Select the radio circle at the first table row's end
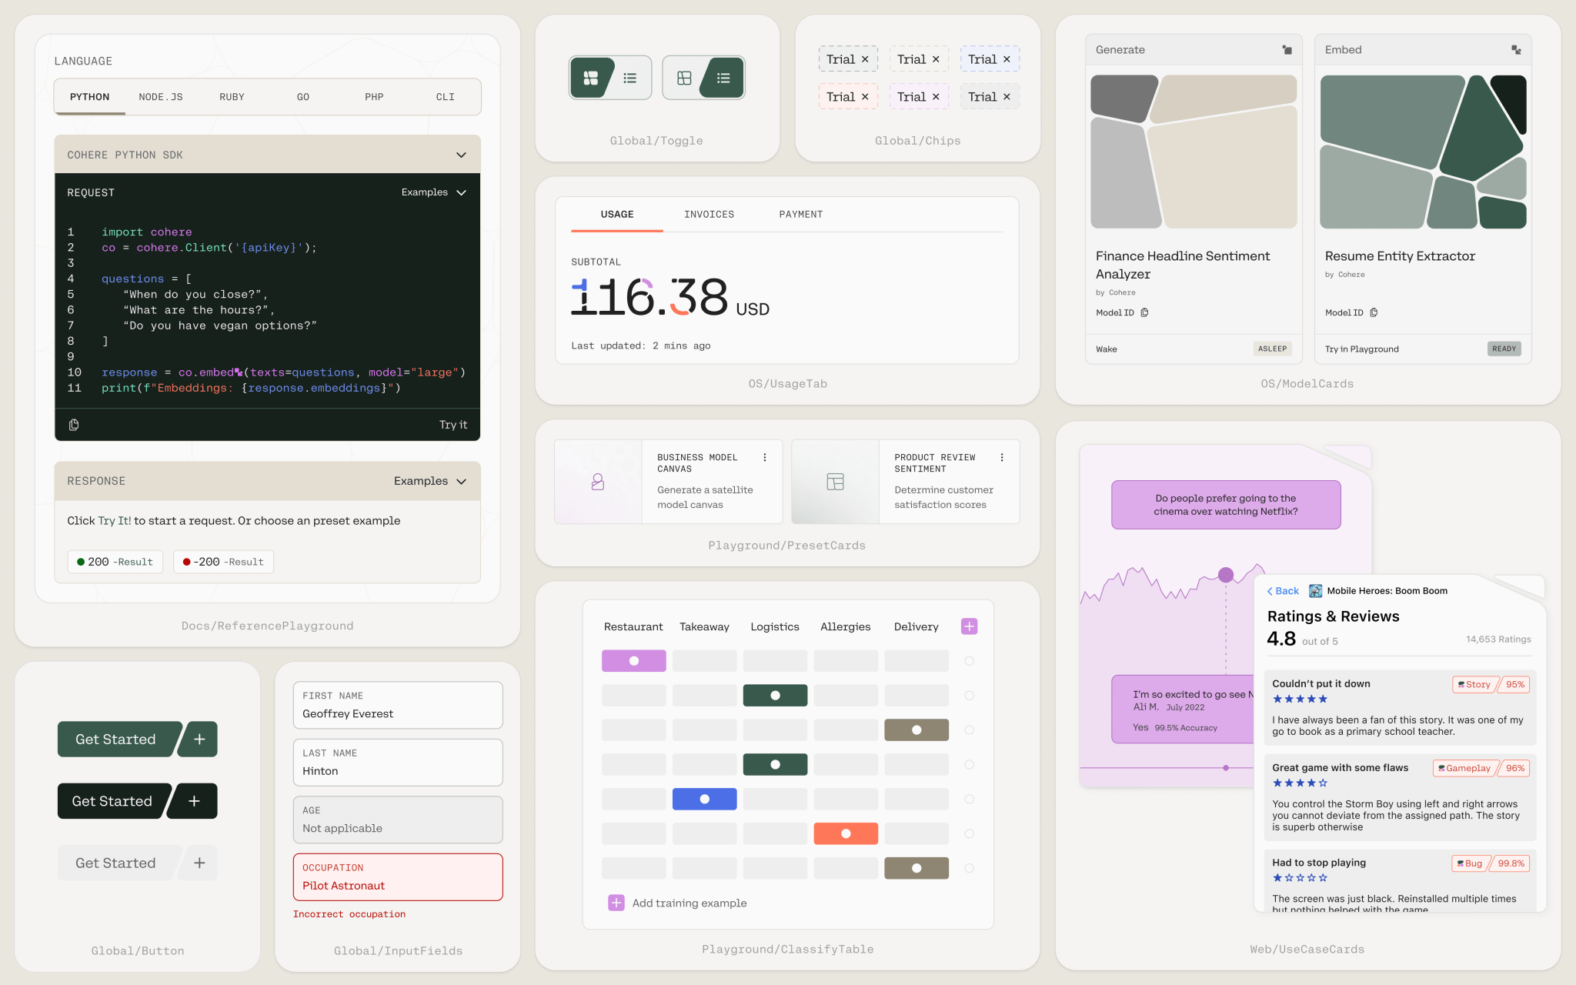Viewport: 1576px width, 985px height. (x=969, y=661)
